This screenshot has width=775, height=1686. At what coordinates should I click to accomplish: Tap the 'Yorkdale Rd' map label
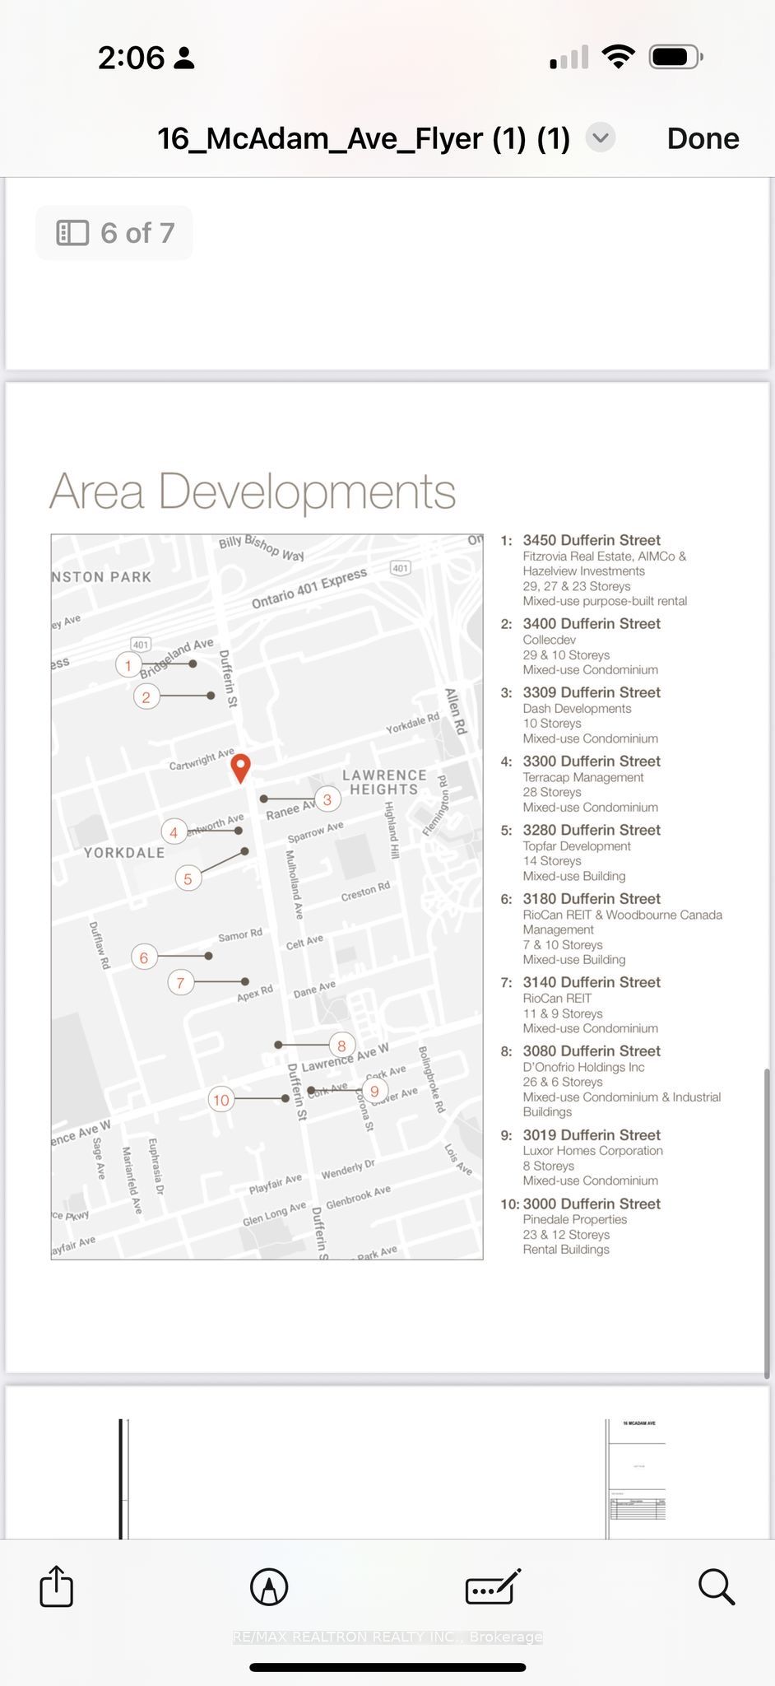tap(412, 724)
